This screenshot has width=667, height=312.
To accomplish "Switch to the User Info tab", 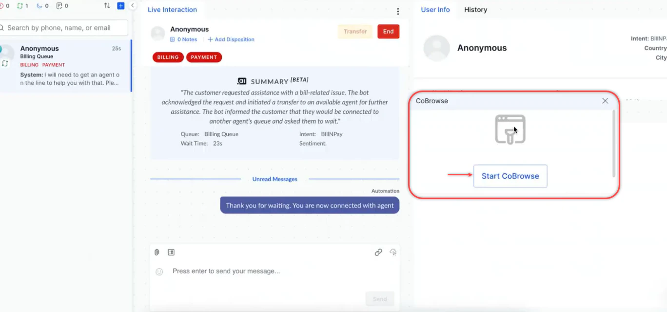I will tap(435, 10).
